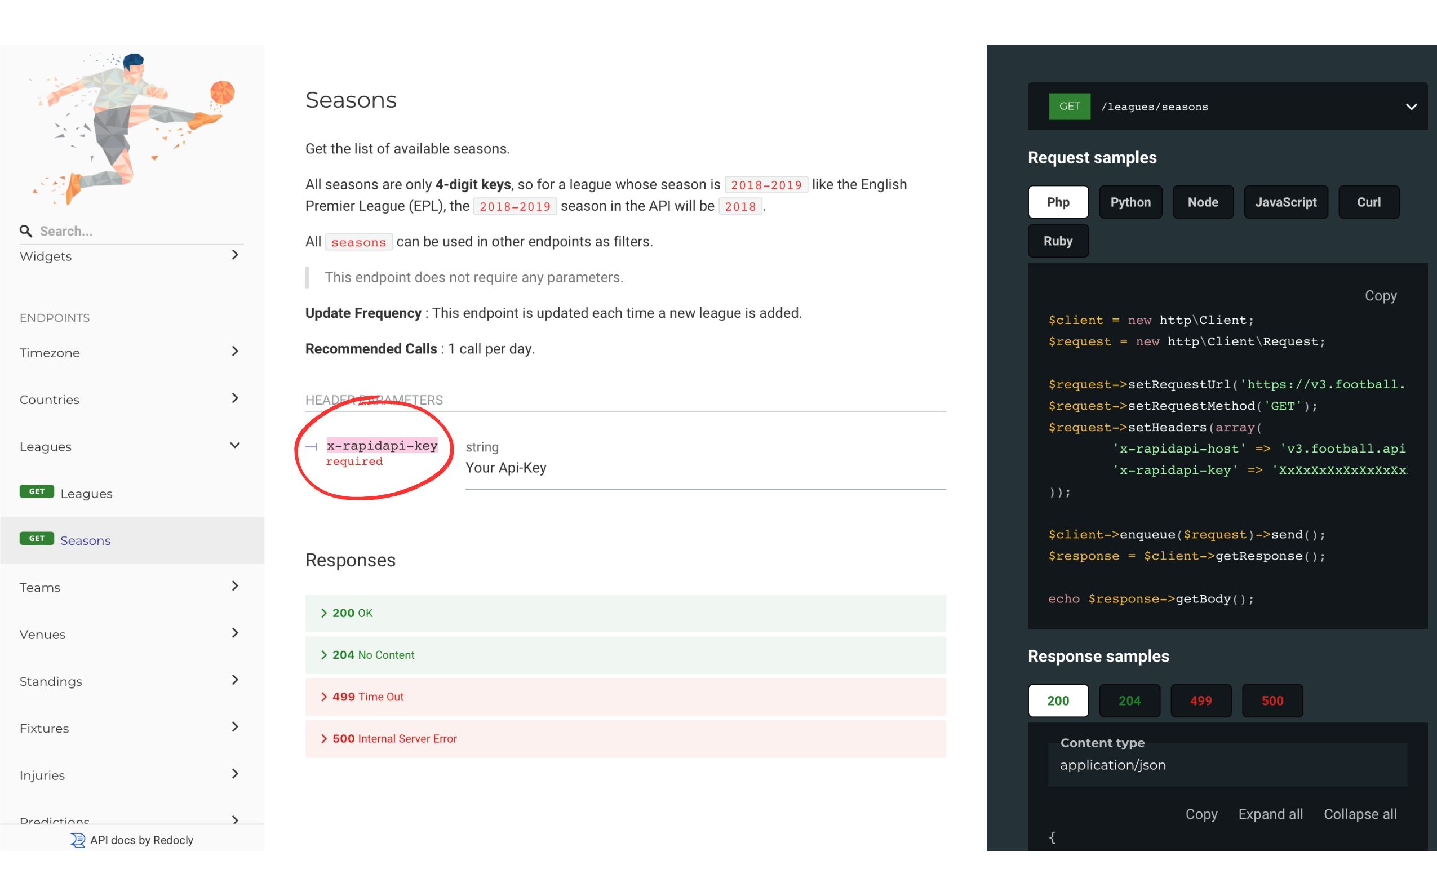Expand the Timezone endpoint group
Image resolution: width=1437 pixels, height=896 pixels.
tap(131, 353)
